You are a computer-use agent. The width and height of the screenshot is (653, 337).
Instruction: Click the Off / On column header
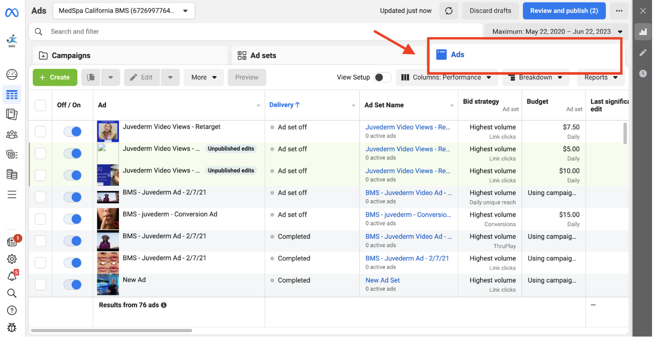tap(69, 105)
